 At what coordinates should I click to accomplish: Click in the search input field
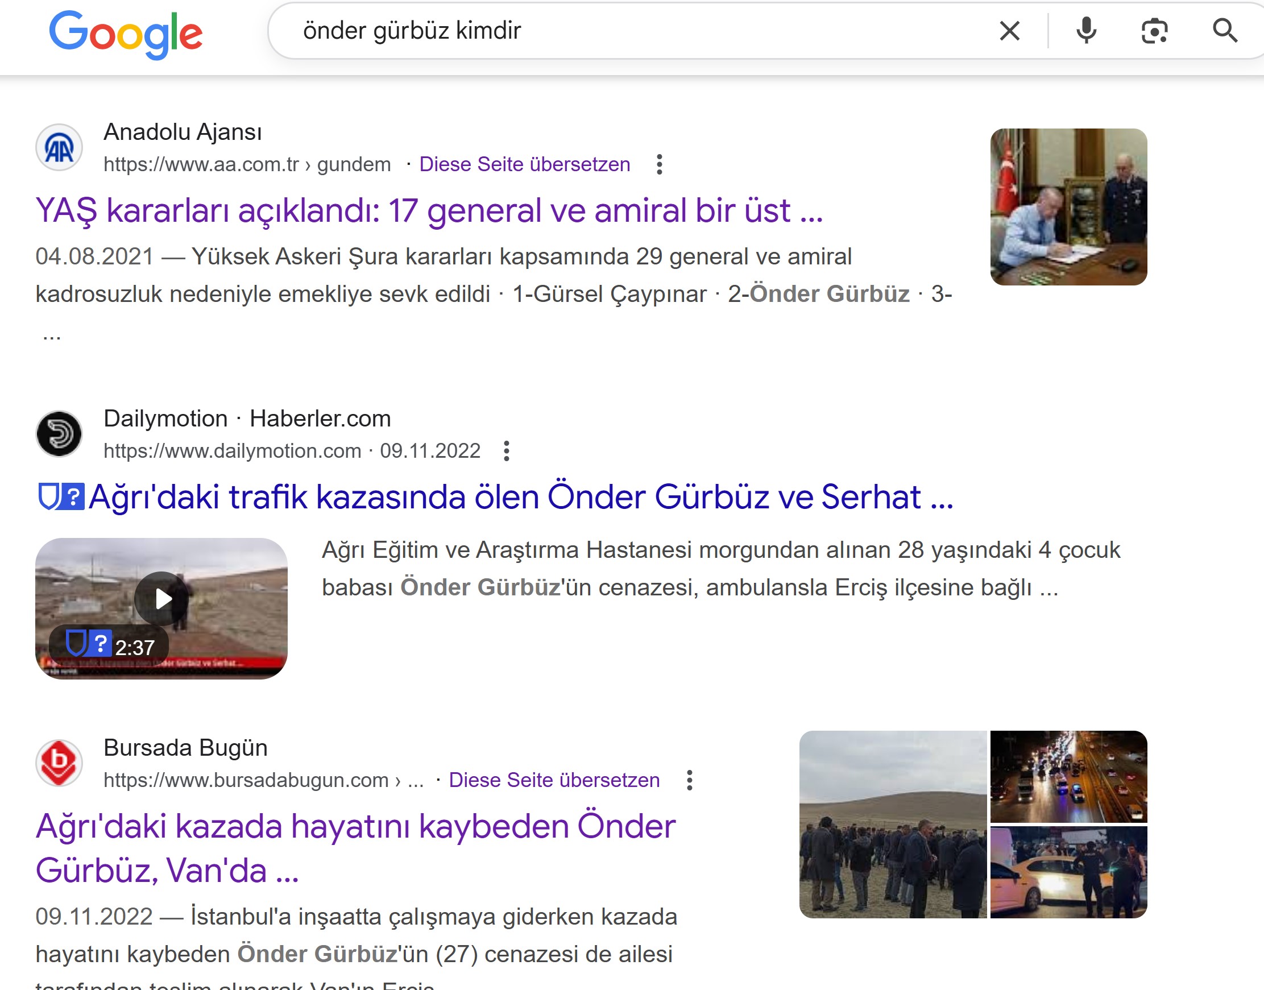point(637,31)
